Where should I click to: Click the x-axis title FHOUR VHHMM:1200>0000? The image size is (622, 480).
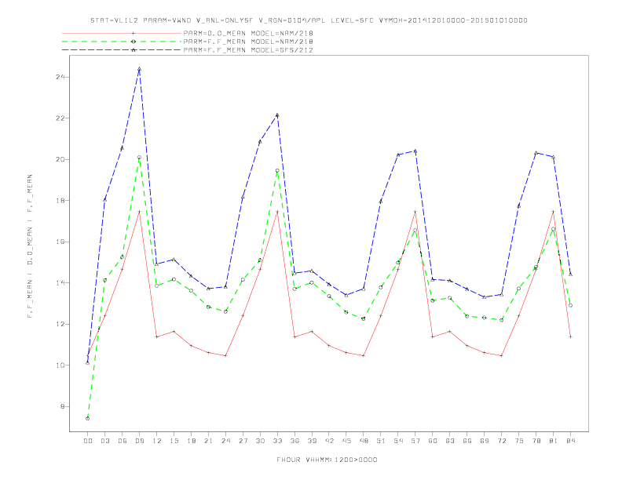(327, 460)
